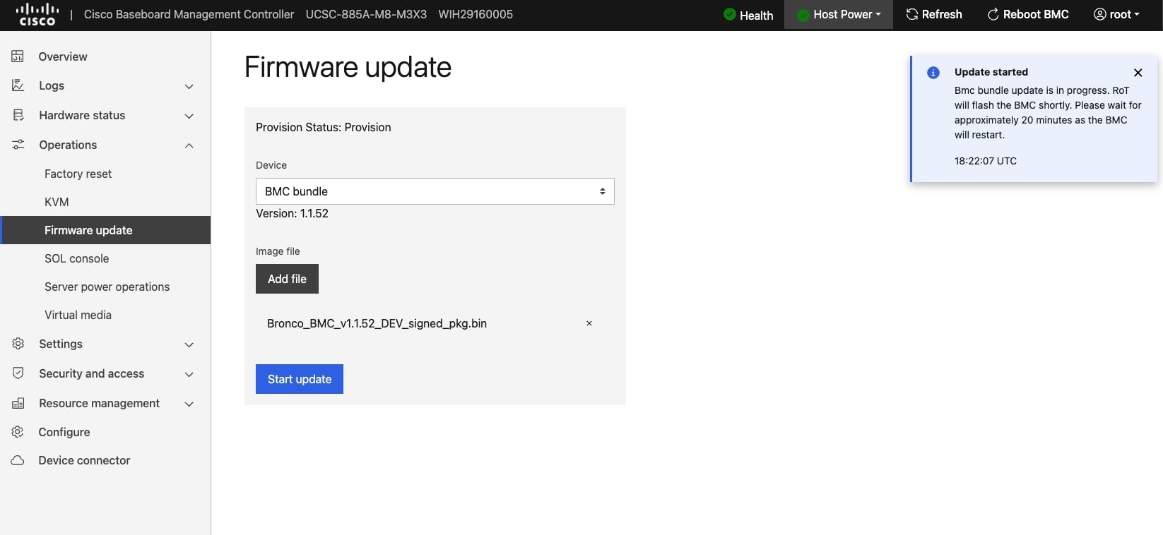Click the Refresh button label
Viewport: 1163px width, 535px height.
click(x=942, y=14)
